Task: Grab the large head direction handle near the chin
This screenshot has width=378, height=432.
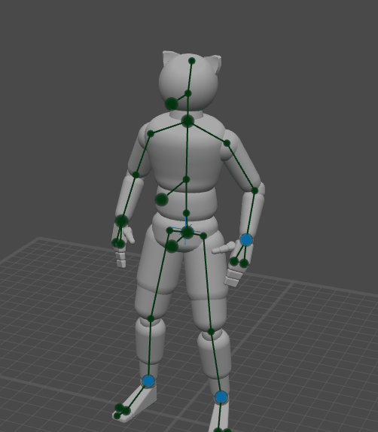Action: pos(172,104)
